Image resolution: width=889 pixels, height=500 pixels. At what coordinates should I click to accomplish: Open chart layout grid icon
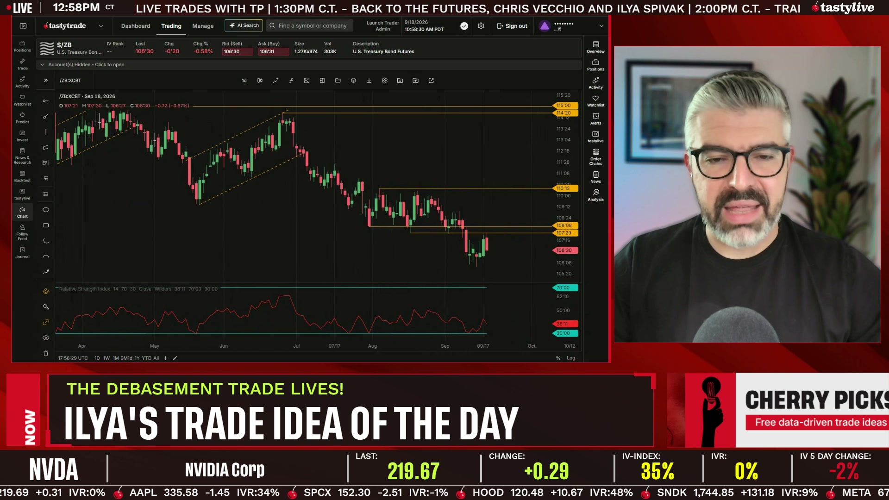[322, 81]
